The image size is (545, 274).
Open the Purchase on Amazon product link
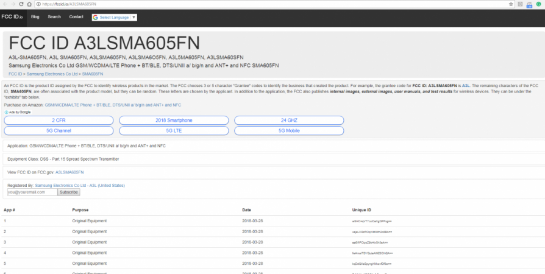coord(113,105)
